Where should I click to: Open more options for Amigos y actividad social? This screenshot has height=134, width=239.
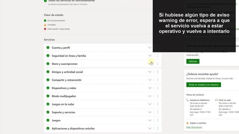point(158,72)
